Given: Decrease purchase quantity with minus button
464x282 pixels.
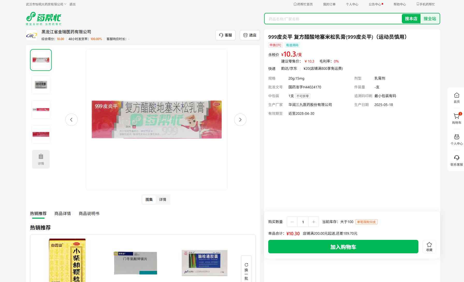Looking at the screenshot, I should (x=292, y=222).
